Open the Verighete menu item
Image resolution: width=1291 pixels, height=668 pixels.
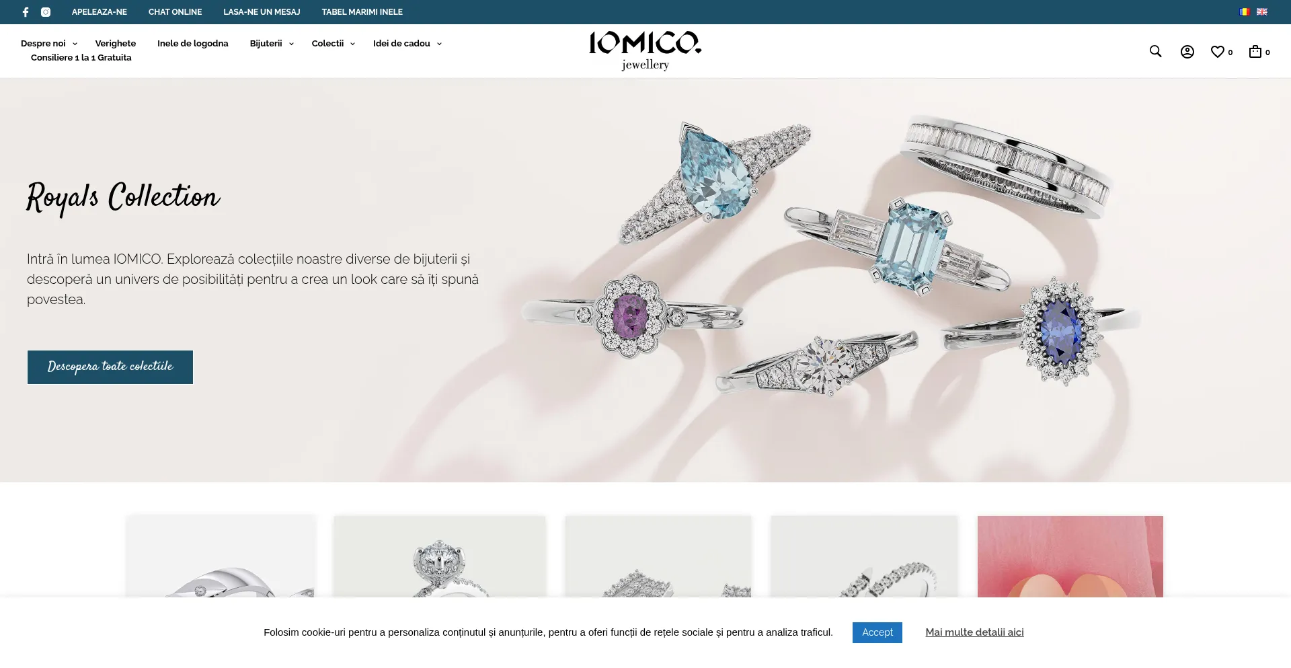[116, 44]
